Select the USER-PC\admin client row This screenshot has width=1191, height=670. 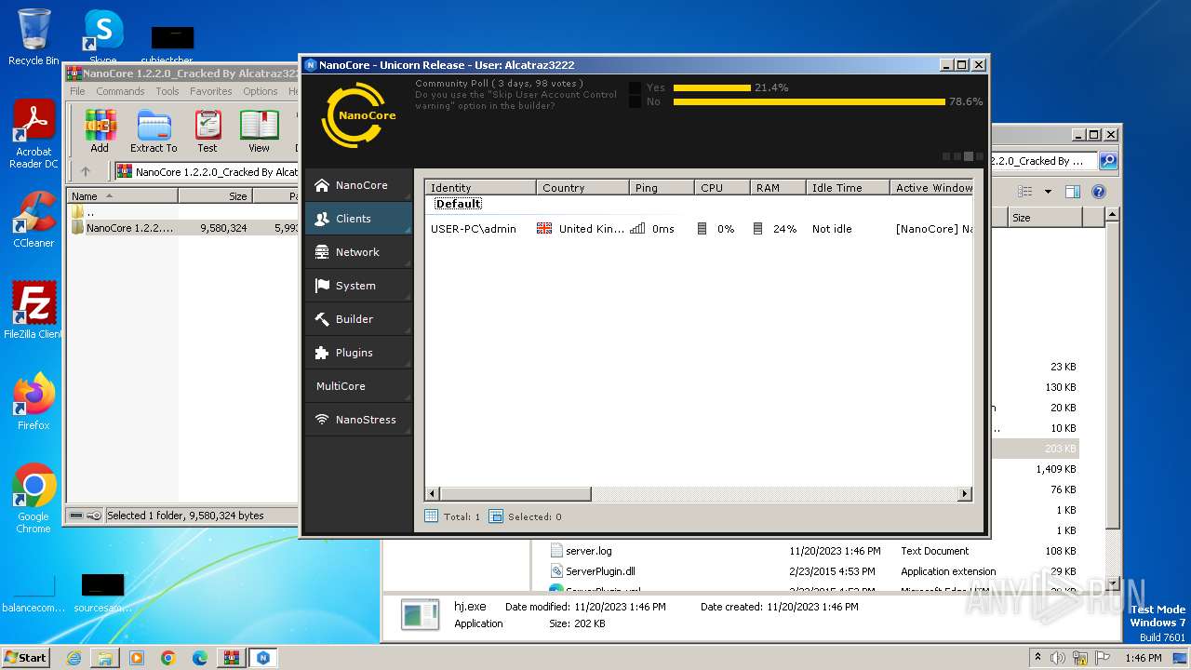tap(699, 229)
